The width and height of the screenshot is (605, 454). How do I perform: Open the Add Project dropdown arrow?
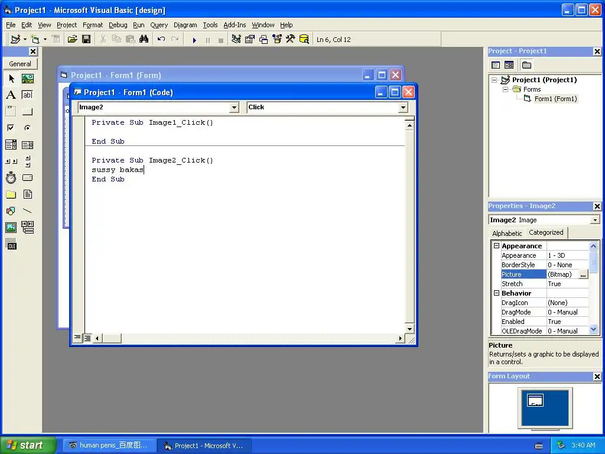[x=25, y=39]
